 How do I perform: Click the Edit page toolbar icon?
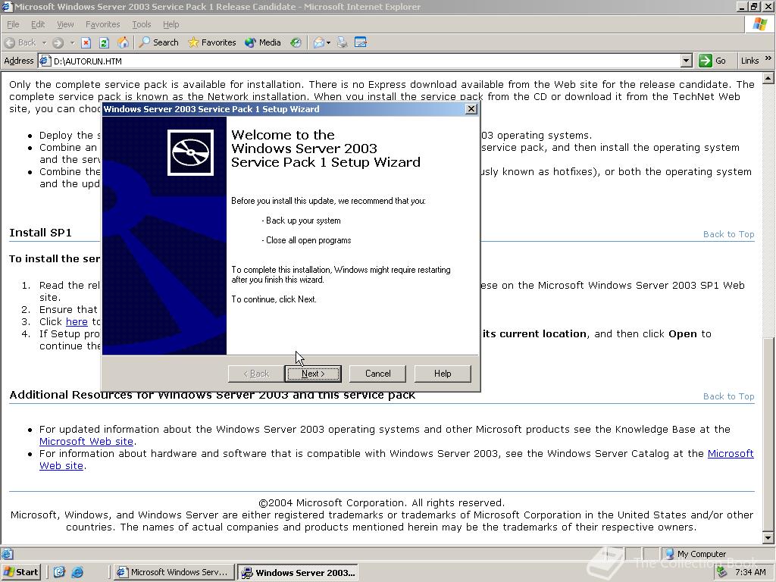pos(361,42)
